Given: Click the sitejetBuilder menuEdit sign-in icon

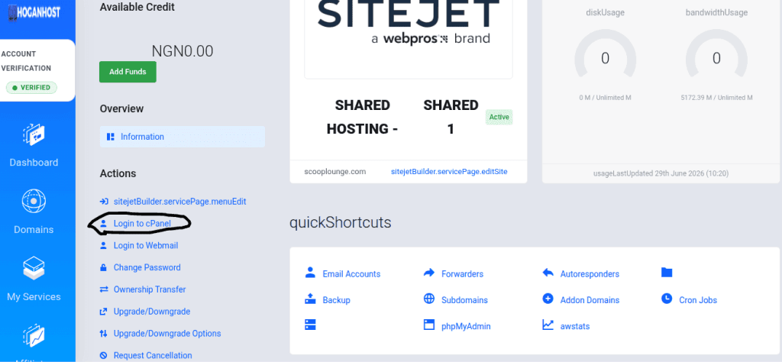Looking at the screenshot, I should pyautogui.click(x=104, y=202).
